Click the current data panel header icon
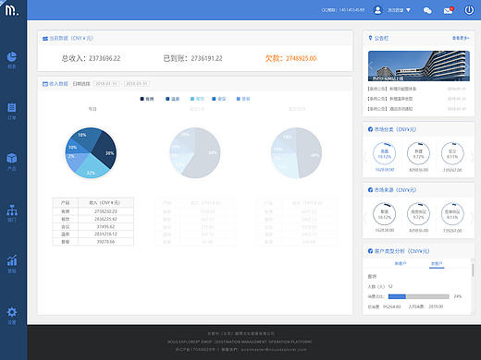Screen dimensions: 481x360 click(x=45, y=39)
